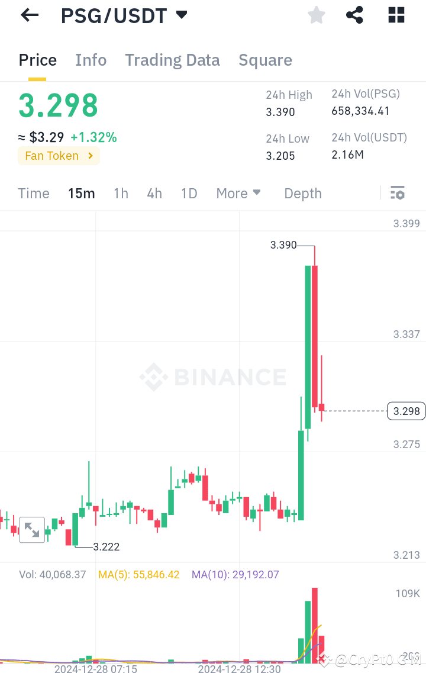Image resolution: width=426 pixels, height=673 pixels.
Task: Favorite PSG/USDT using the star icon
Action: coord(316,15)
